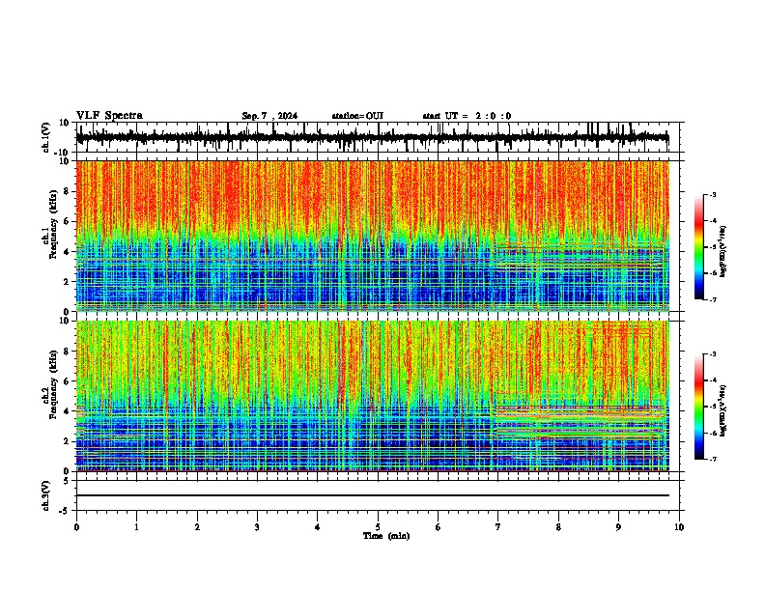
Task: Click time axis tick label '7'
Action: (498, 527)
